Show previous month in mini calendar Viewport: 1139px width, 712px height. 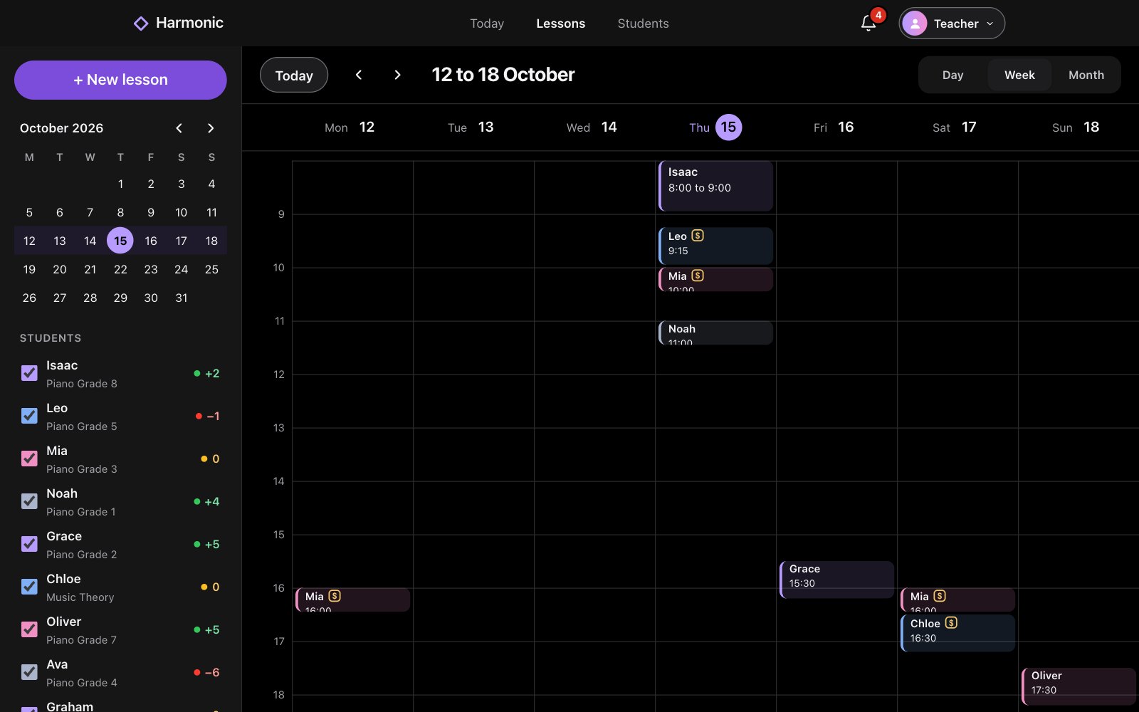(x=179, y=128)
